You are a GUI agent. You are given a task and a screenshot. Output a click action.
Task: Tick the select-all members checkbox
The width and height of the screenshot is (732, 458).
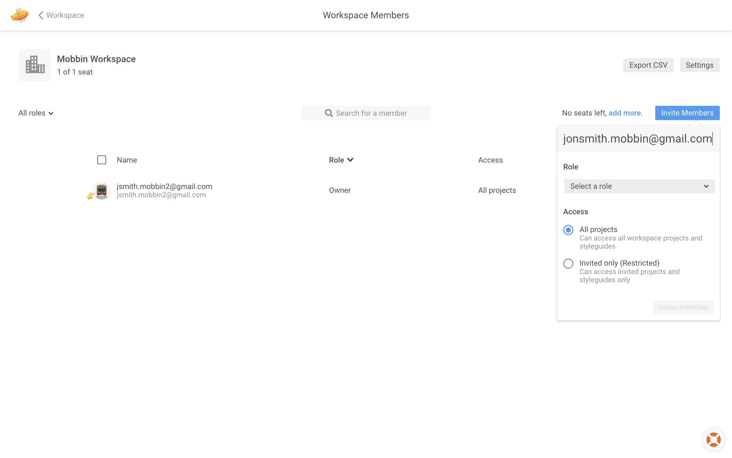[101, 160]
